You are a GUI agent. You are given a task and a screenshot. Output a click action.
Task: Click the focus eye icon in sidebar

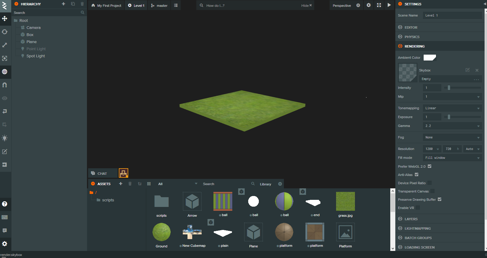coord(5,98)
